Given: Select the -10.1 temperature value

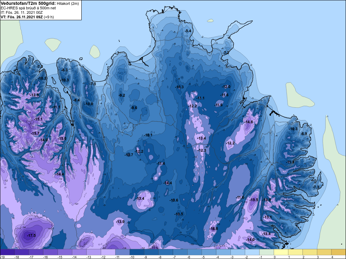Looking at the screenshot, I should coord(148,135).
